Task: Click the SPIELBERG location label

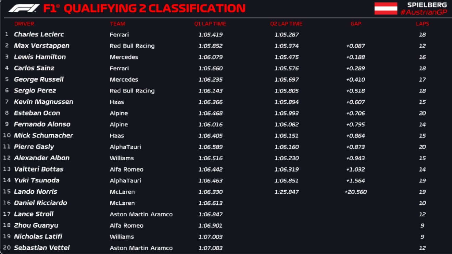Action: point(427,5)
